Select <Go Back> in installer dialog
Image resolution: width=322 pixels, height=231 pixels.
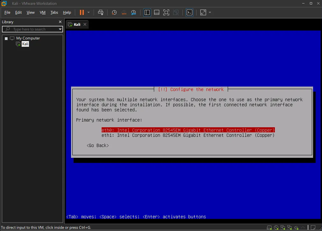98,145
